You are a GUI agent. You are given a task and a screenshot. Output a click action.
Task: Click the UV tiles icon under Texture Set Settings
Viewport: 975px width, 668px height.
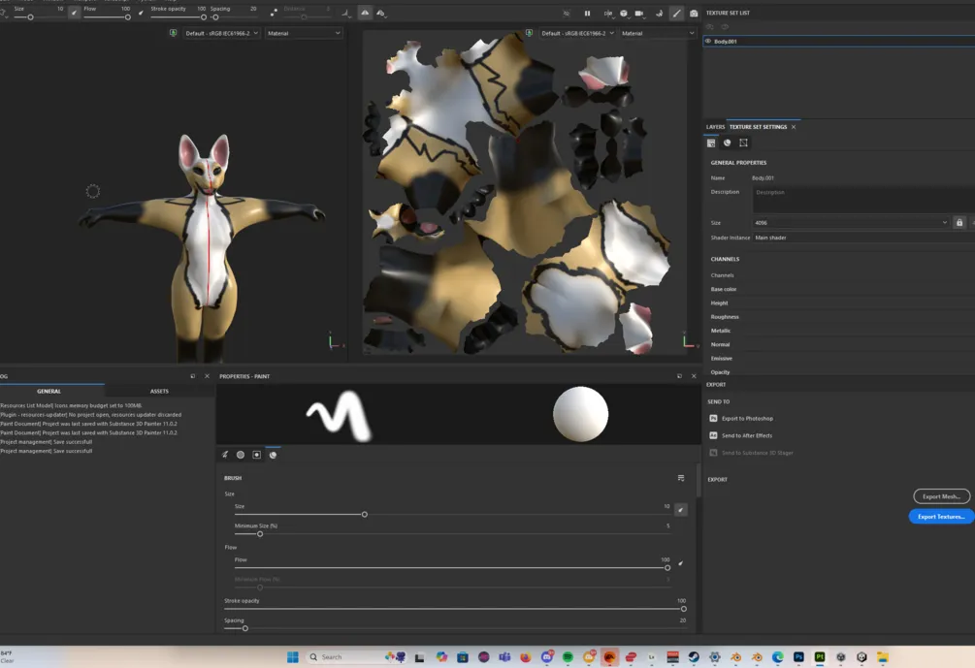(744, 143)
